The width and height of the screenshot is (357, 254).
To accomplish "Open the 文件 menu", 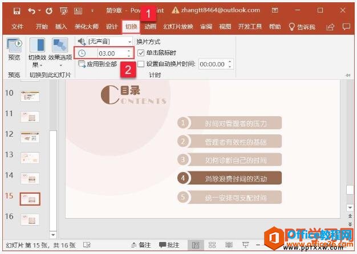I will 17,27.
